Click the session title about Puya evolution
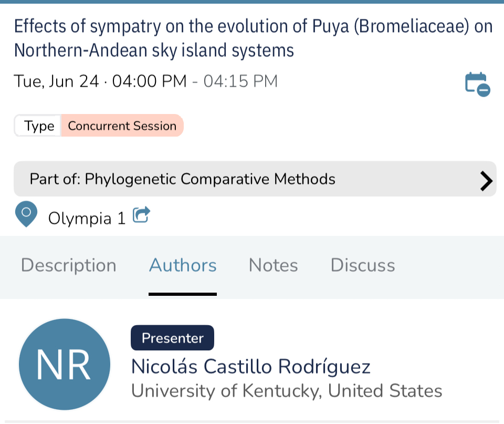Image resolution: width=504 pixels, height=424 pixels. (253, 38)
